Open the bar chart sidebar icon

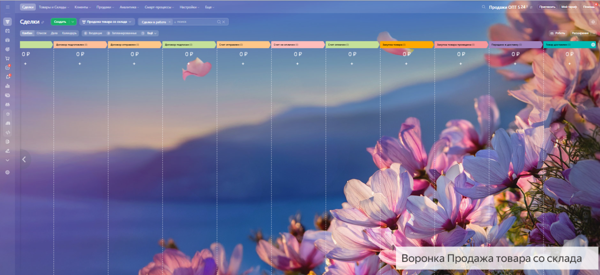click(x=7, y=86)
